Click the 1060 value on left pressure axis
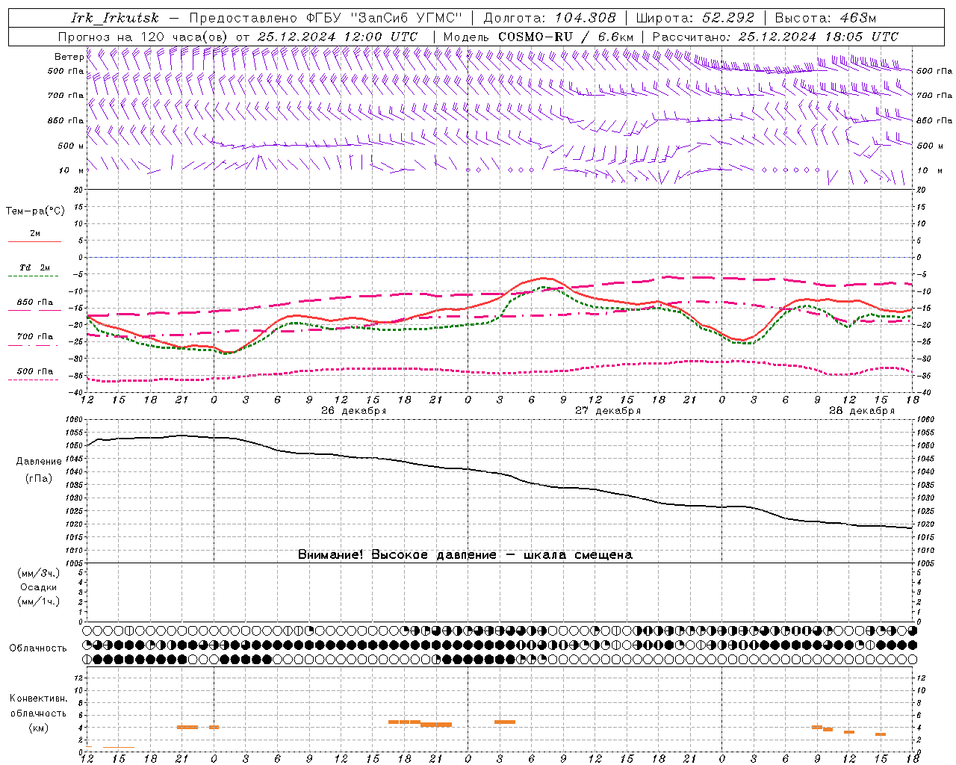This screenshot has height=765, width=956. tap(76, 420)
